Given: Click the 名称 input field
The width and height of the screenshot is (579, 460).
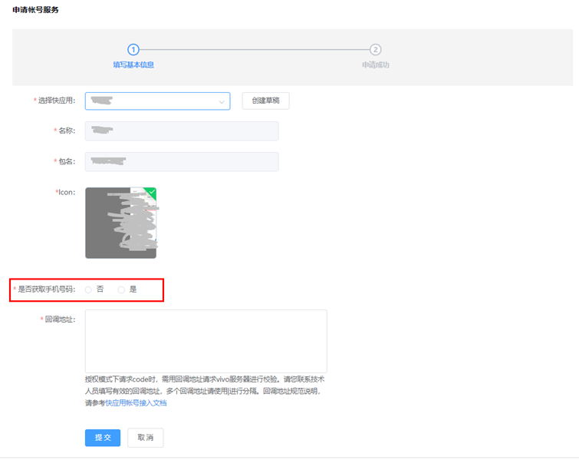Looking at the screenshot, I should (x=182, y=131).
